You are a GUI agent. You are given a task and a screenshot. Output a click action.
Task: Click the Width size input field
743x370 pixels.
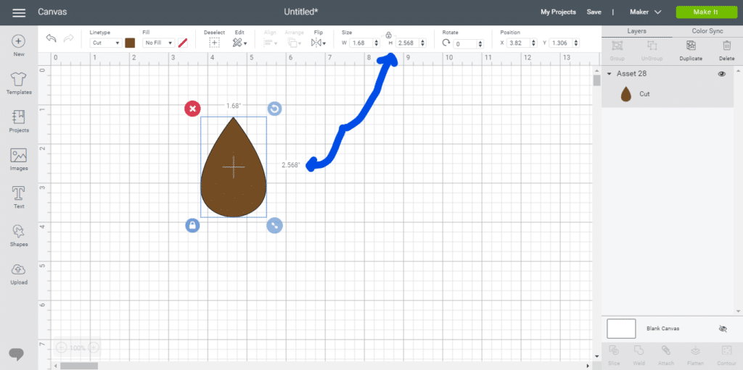(x=361, y=43)
